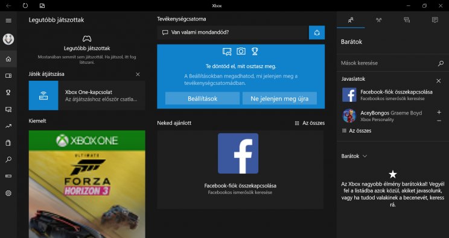449x238 pixels.
Task: Click the camera icon in the blue panel
Action: (241, 51)
